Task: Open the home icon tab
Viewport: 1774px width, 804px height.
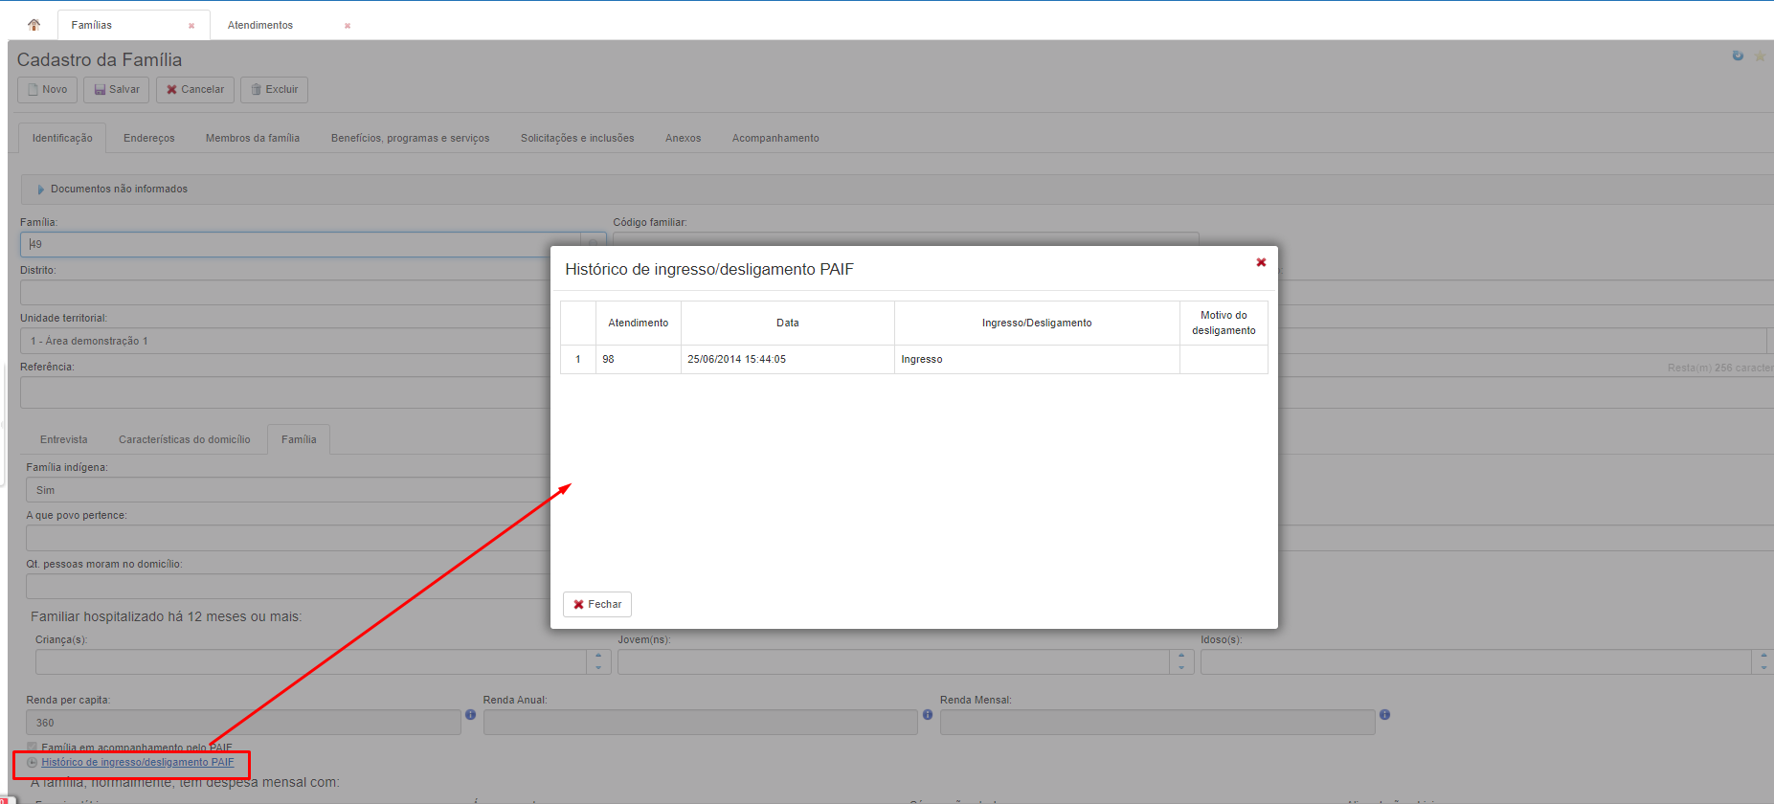Action: pos(34,25)
